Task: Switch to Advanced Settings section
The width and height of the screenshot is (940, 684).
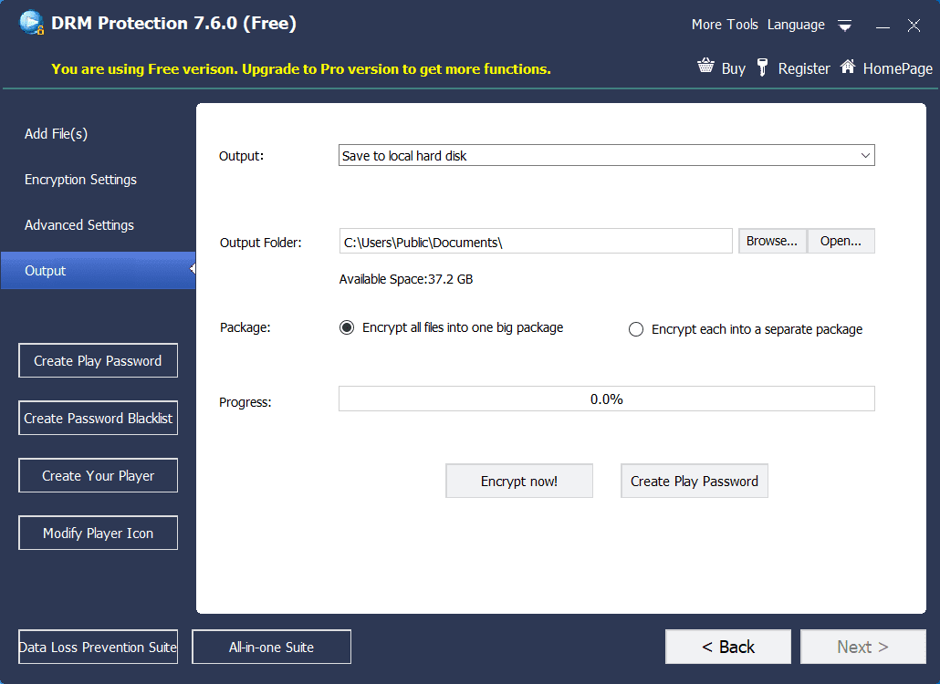Action: [79, 225]
